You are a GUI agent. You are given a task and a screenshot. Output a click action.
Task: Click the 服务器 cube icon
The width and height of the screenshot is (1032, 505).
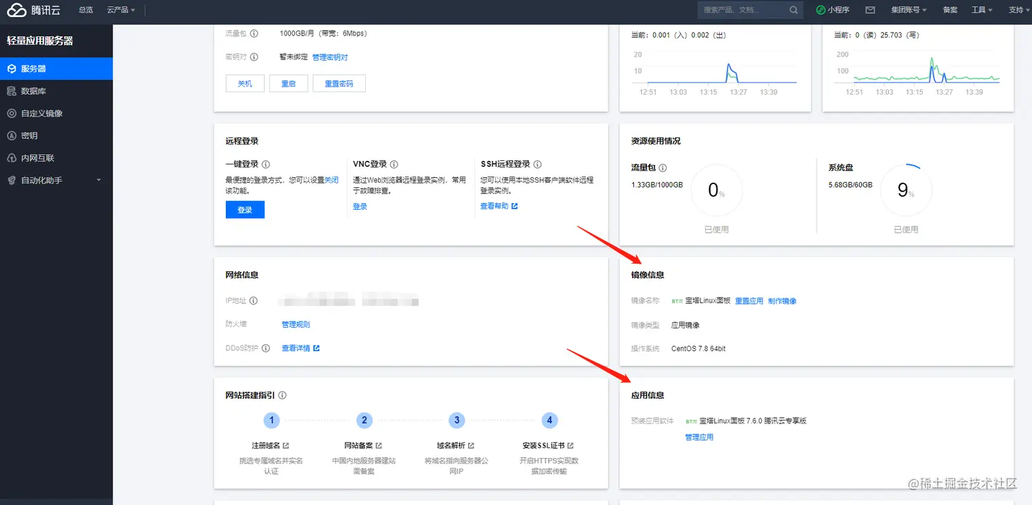click(12, 69)
